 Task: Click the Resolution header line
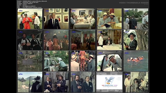(x=25, y=4)
